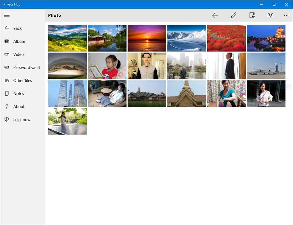Open the hamburger menu
Screen dimensions: 293x225
(7, 15)
